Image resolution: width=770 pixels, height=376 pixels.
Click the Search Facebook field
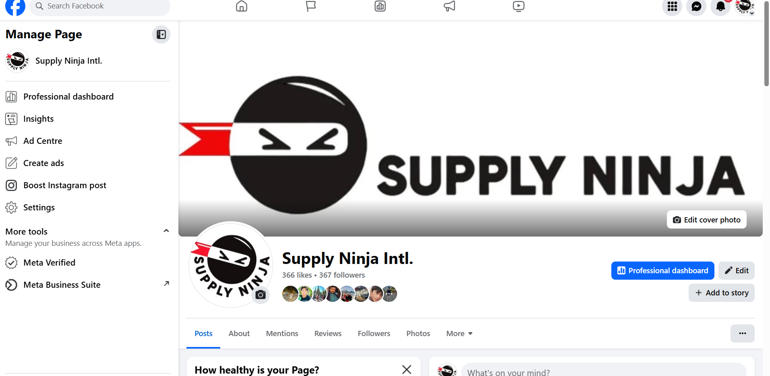pos(100,6)
